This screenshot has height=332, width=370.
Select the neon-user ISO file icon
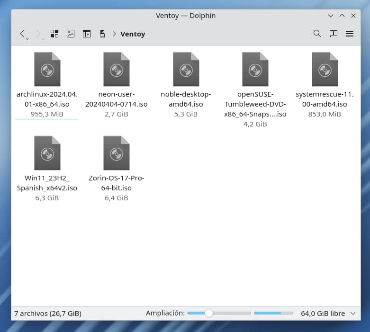coord(116,69)
